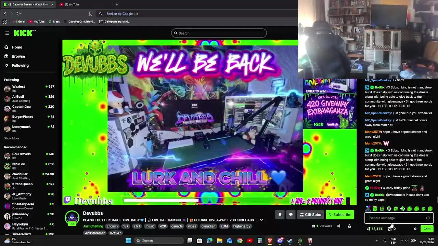Open the browser apps grid icon
Viewport: 438px width, 246px height.
[4, 22]
